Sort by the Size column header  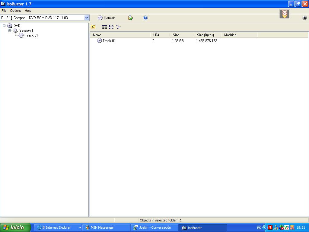[182, 35]
